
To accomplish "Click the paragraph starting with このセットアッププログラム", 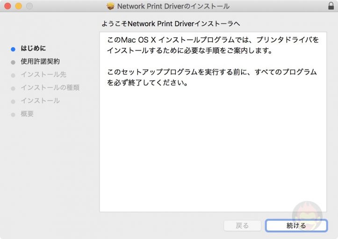I will tap(212, 77).
